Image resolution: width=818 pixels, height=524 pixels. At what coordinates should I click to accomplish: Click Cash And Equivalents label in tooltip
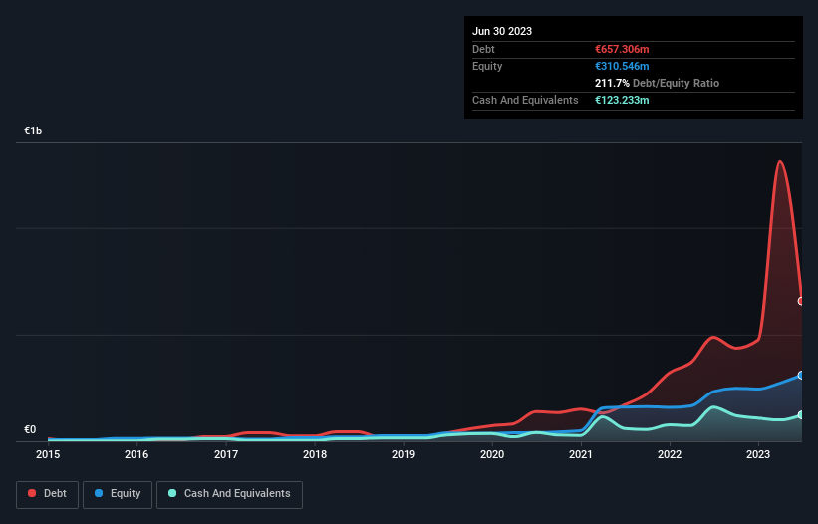click(x=525, y=100)
